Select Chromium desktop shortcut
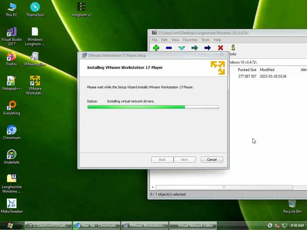This screenshot has width=307, height=230. 12,132
